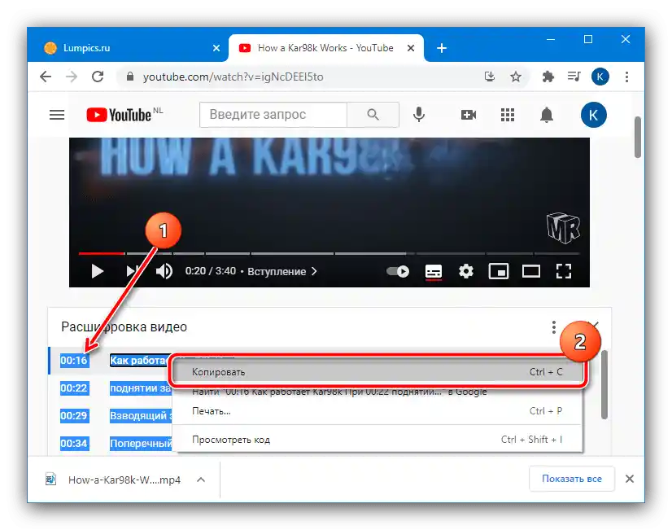Toggle autoplay switch in the player
The height and width of the screenshot is (530, 672).
coord(398,271)
